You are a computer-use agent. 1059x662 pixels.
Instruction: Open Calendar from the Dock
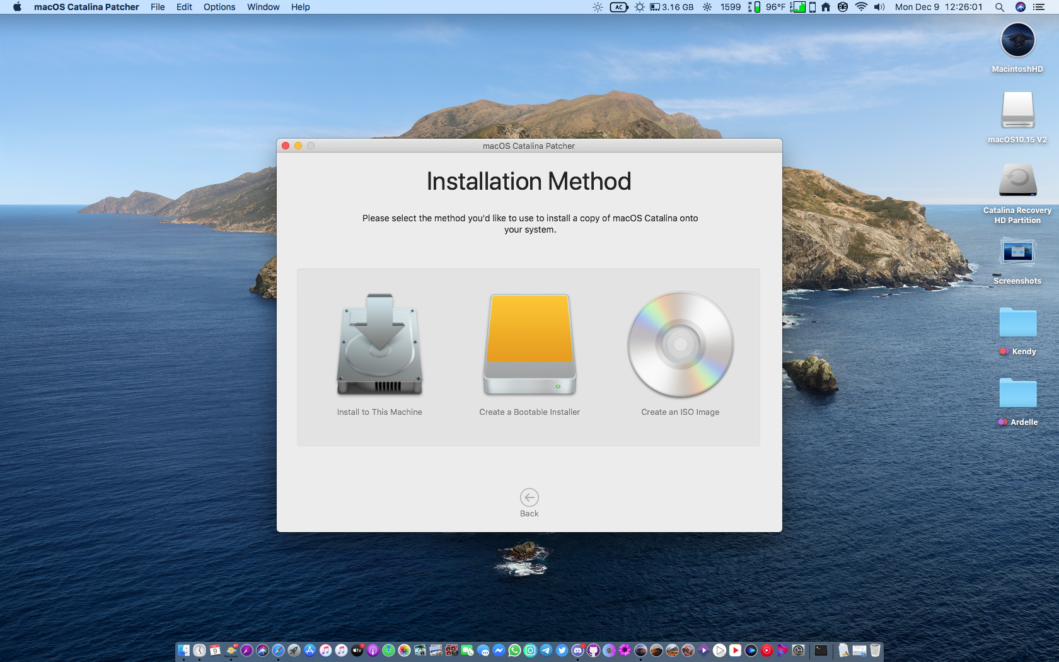(215, 650)
